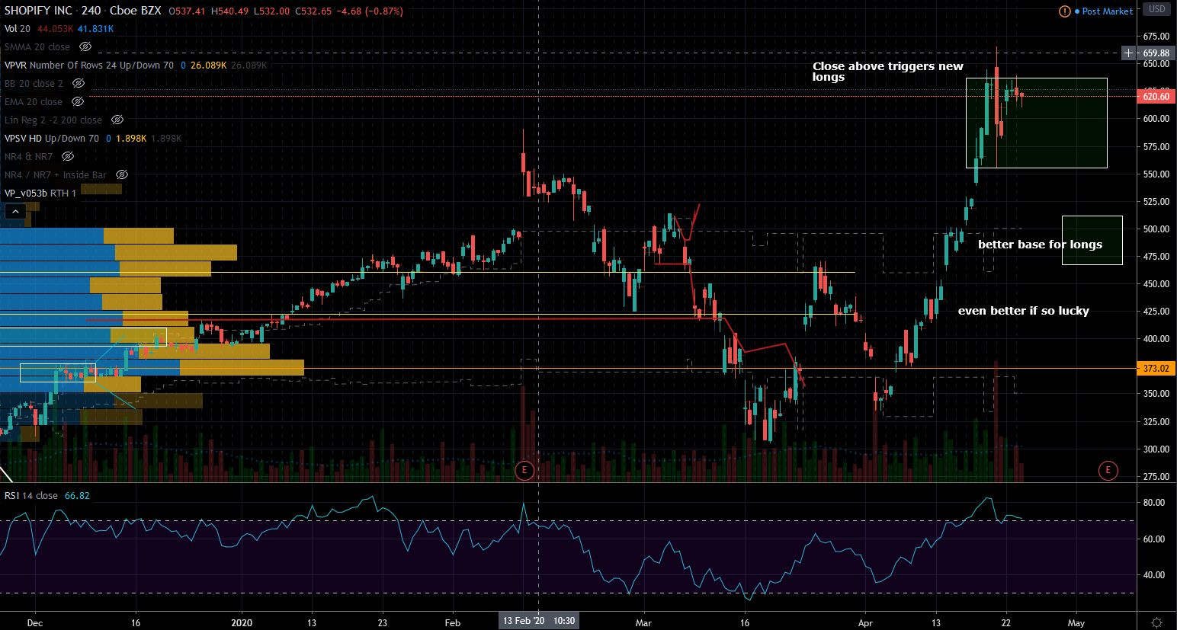
Task: Toggle visibility of EMA 20 close
Action: pyautogui.click(x=77, y=102)
